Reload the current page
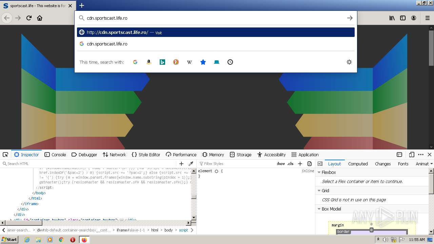This screenshot has width=434, height=244. 29,18
